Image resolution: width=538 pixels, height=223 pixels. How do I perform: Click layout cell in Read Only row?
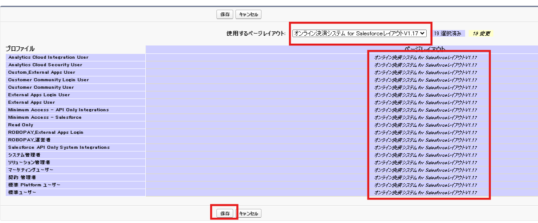(426, 125)
